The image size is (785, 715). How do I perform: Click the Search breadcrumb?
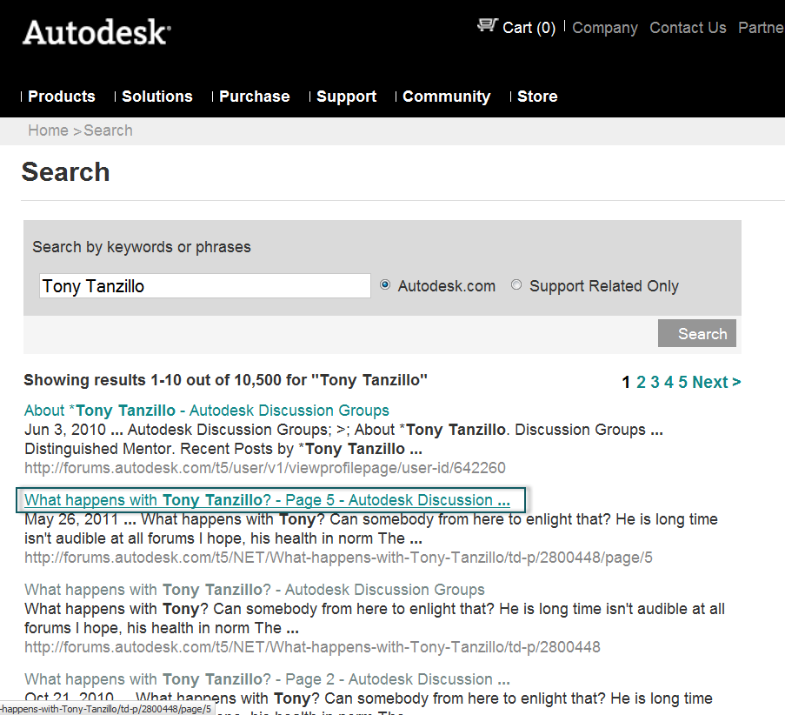(x=108, y=130)
